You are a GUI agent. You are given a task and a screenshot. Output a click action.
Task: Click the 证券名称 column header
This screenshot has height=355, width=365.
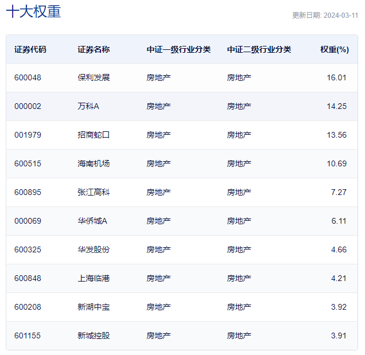click(x=94, y=49)
